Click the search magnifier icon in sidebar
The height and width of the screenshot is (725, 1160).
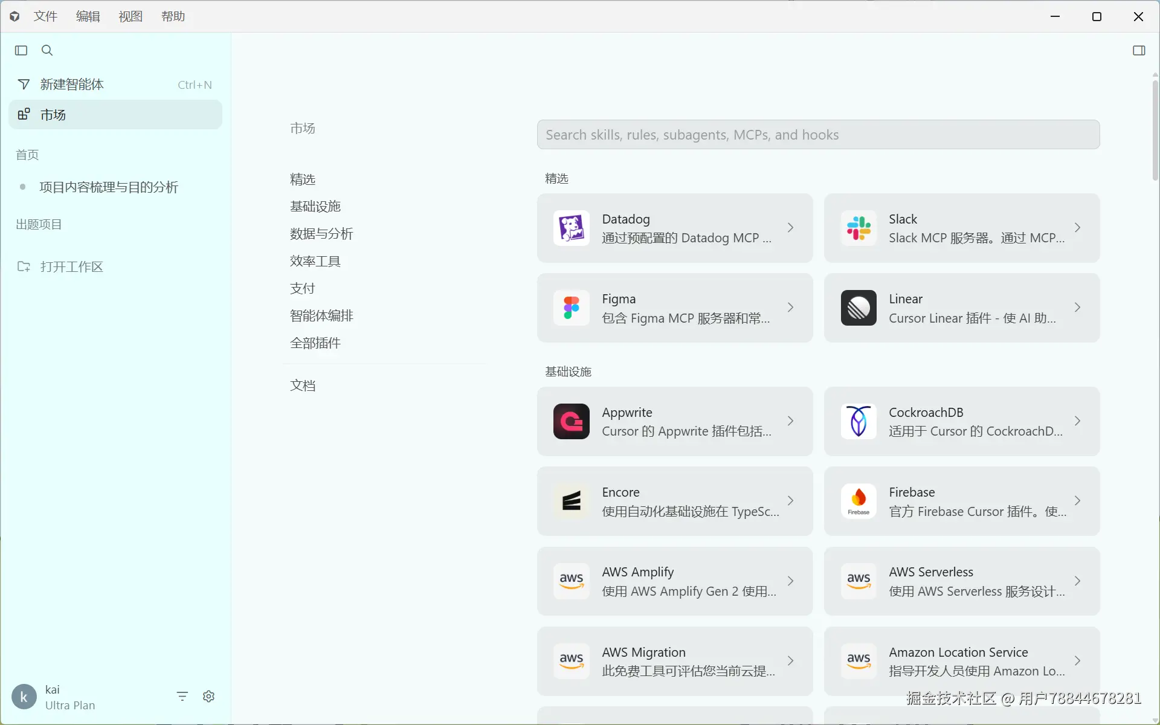(x=47, y=50)
